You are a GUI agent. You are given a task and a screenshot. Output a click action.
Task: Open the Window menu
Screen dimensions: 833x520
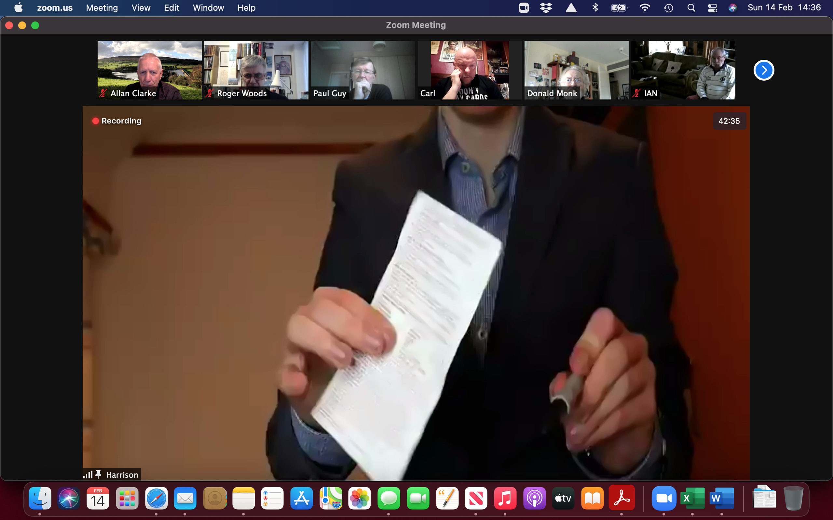(x=208, y=7)
